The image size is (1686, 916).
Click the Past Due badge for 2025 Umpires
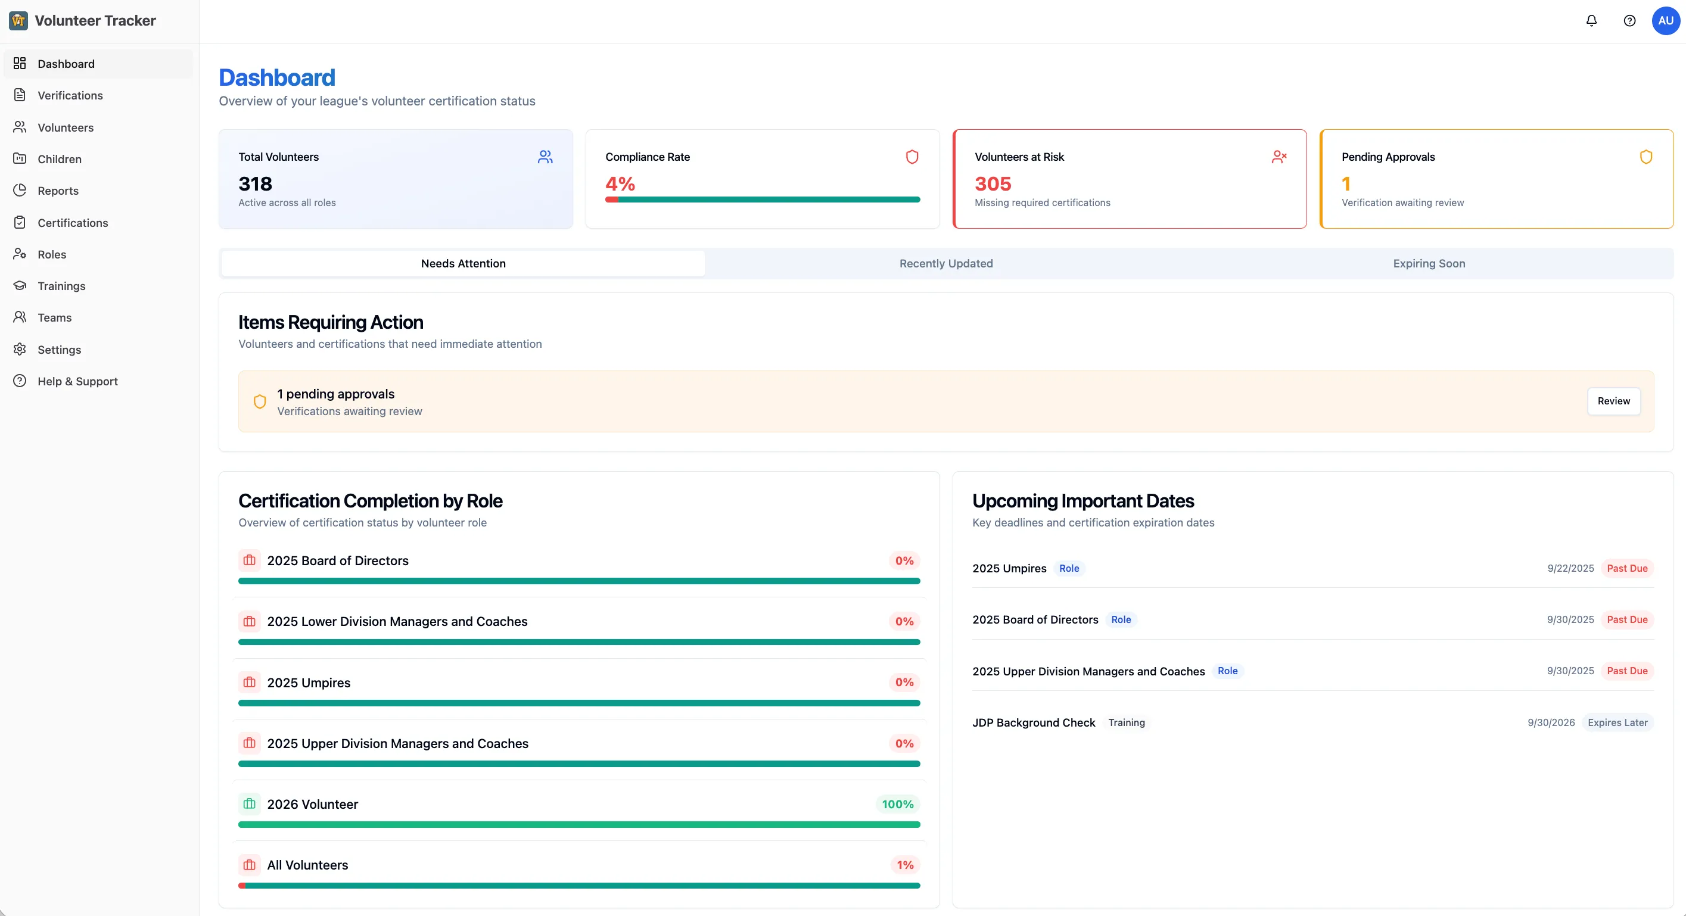click(x=1626, y=569)
